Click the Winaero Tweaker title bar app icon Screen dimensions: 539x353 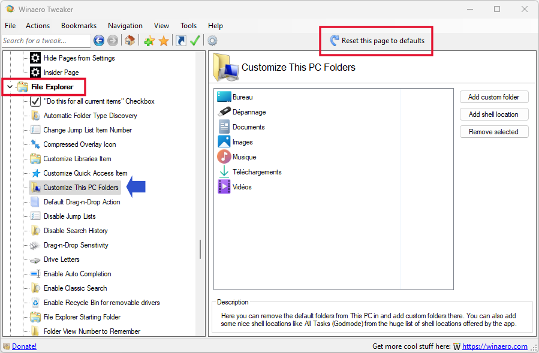[10, 9]
